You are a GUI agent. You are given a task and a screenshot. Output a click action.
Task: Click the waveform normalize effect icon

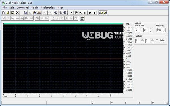13,18
